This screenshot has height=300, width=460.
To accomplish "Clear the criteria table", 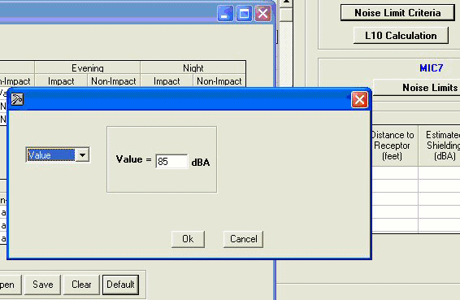I will pos(81,285).
